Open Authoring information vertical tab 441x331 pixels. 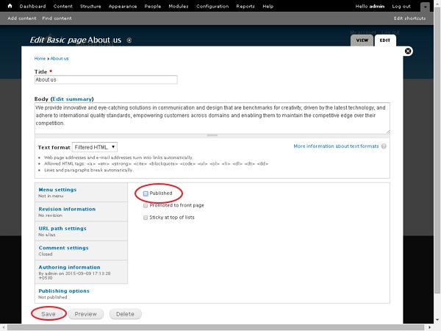pos(81,272)
